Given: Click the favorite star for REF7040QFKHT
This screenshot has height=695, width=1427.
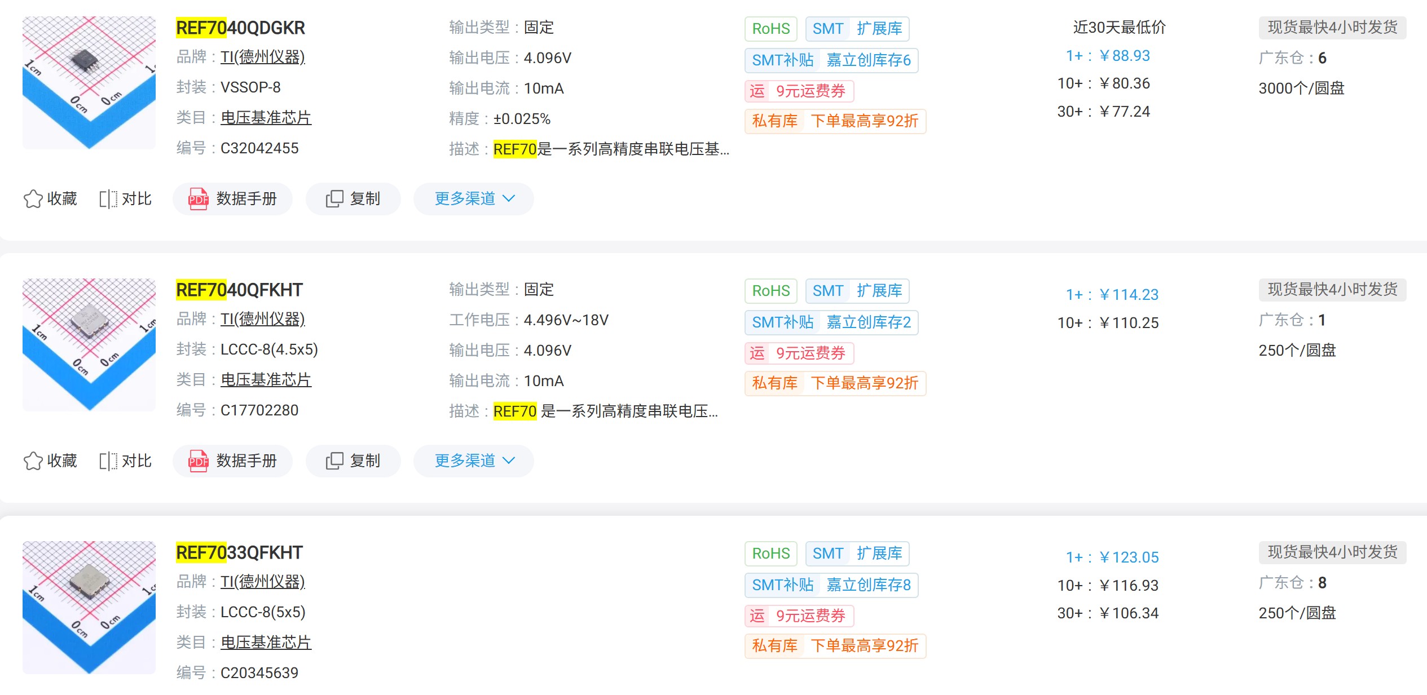Looking at the screenshot, I should [35, 461].
